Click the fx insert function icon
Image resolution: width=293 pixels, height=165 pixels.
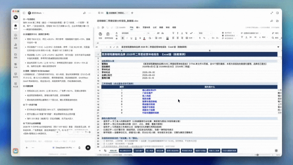tap(117, 47)
